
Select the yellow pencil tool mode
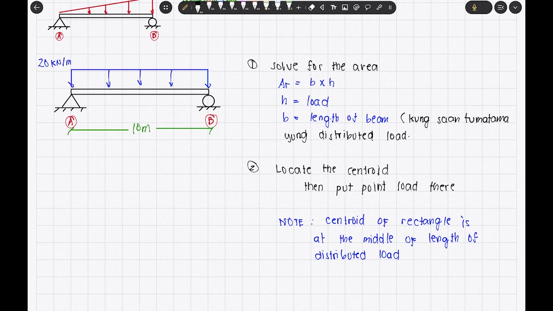pos(185,7)
